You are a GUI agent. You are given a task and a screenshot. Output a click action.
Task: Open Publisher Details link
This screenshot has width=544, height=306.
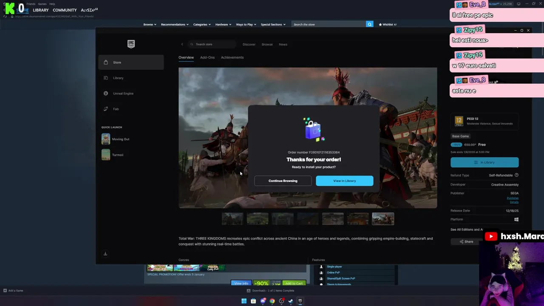(x=513, y=200)
